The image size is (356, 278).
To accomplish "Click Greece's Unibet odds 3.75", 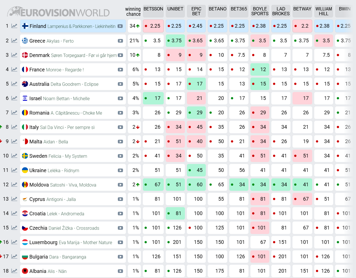I will (175, 41).
